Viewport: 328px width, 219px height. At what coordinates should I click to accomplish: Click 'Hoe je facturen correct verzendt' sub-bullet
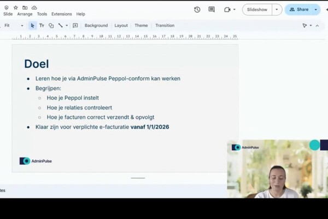101,117
